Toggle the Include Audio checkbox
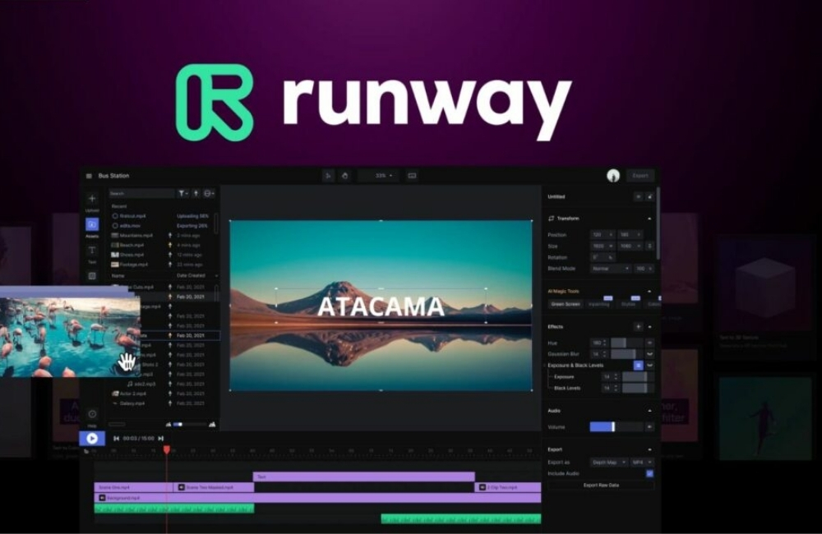Viewport: 822px width, 534px height. 649,474
